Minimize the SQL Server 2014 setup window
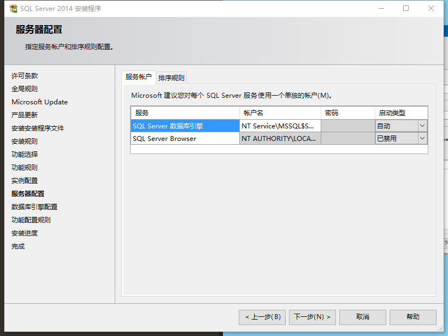 pos(381,8)
